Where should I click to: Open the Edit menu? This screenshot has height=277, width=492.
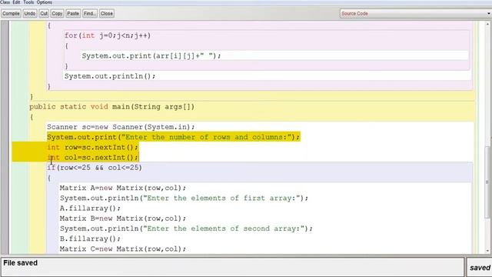16,2
